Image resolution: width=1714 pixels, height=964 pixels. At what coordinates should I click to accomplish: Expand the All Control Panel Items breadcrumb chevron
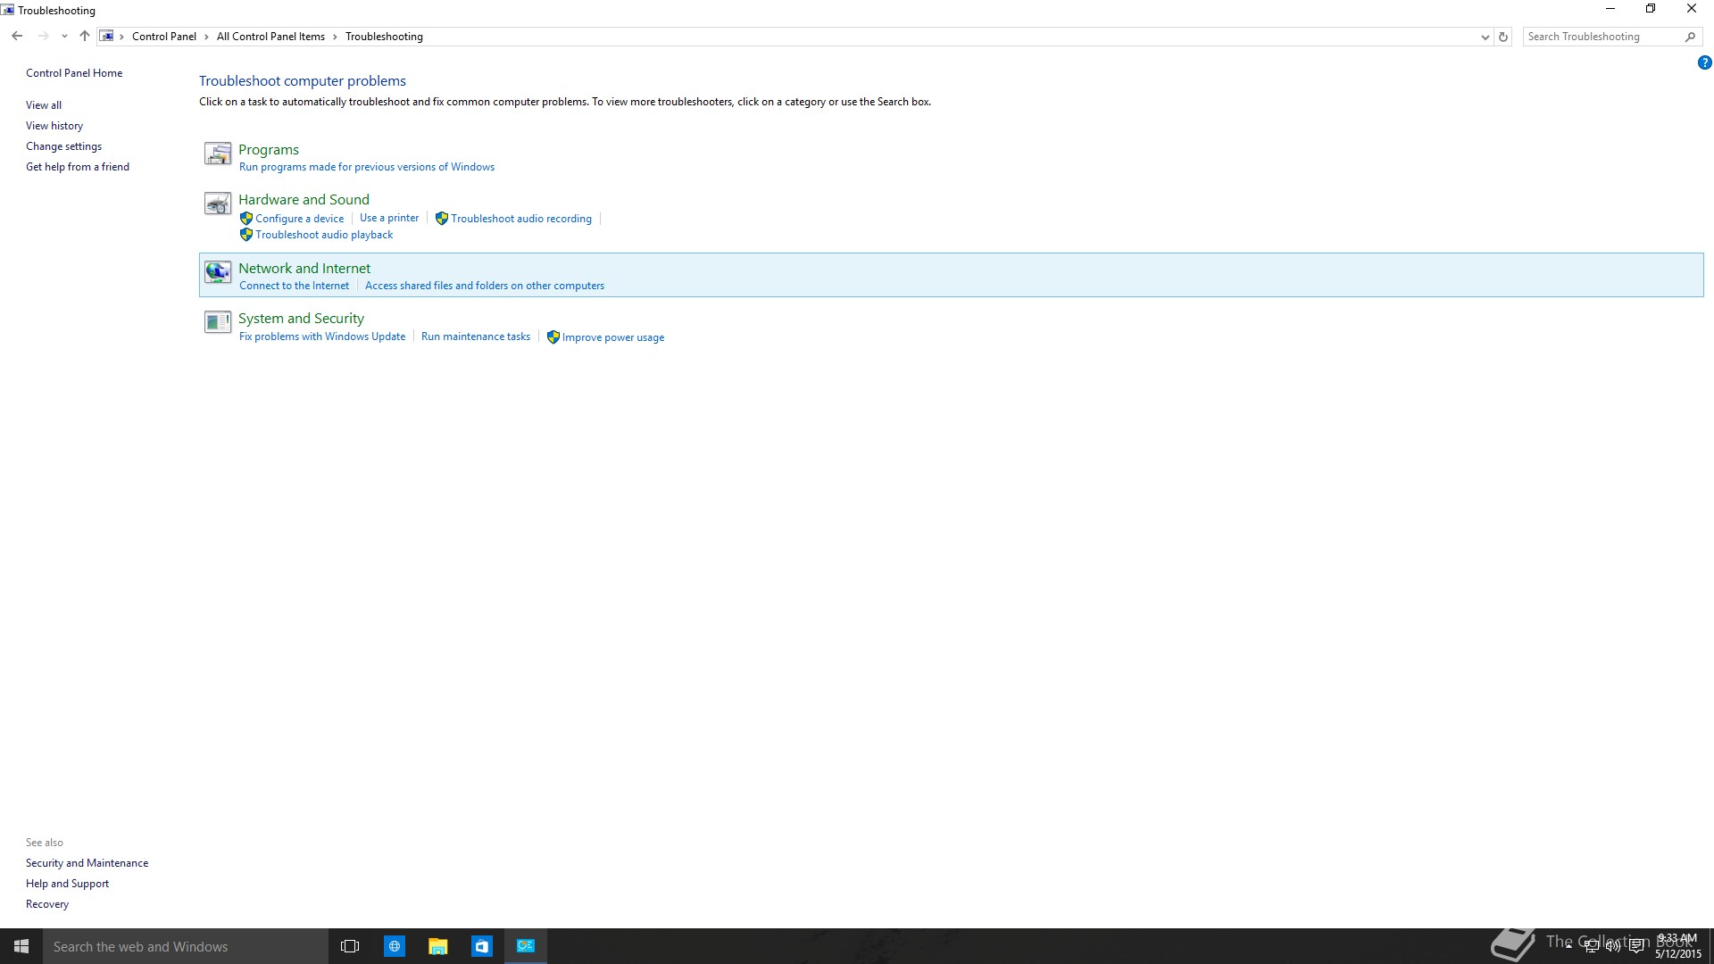pos(336,37)
